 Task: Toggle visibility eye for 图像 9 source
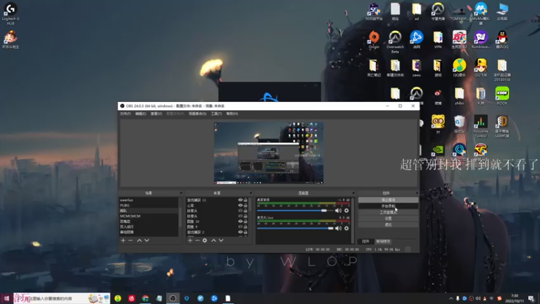pyautogui.click(x=240, y=227)
